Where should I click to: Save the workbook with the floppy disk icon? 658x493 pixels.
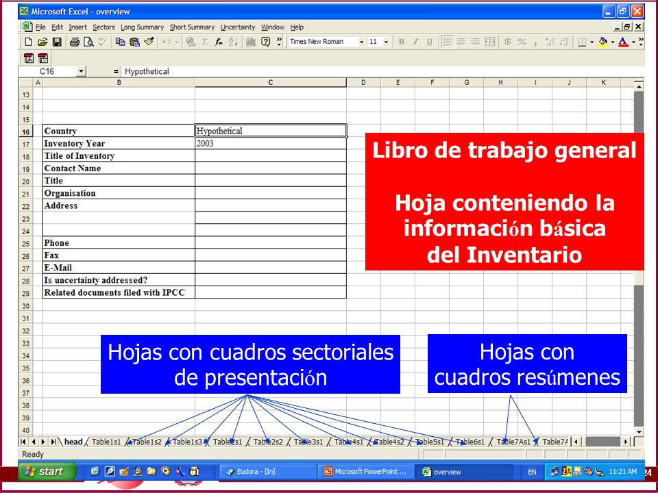[x=57, y=42]
